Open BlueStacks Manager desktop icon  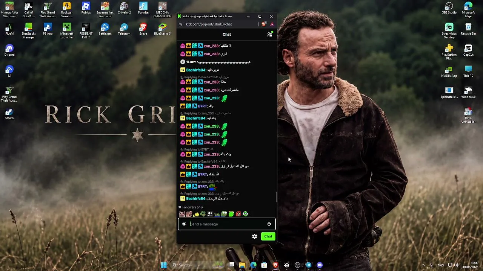click(28, 31)
